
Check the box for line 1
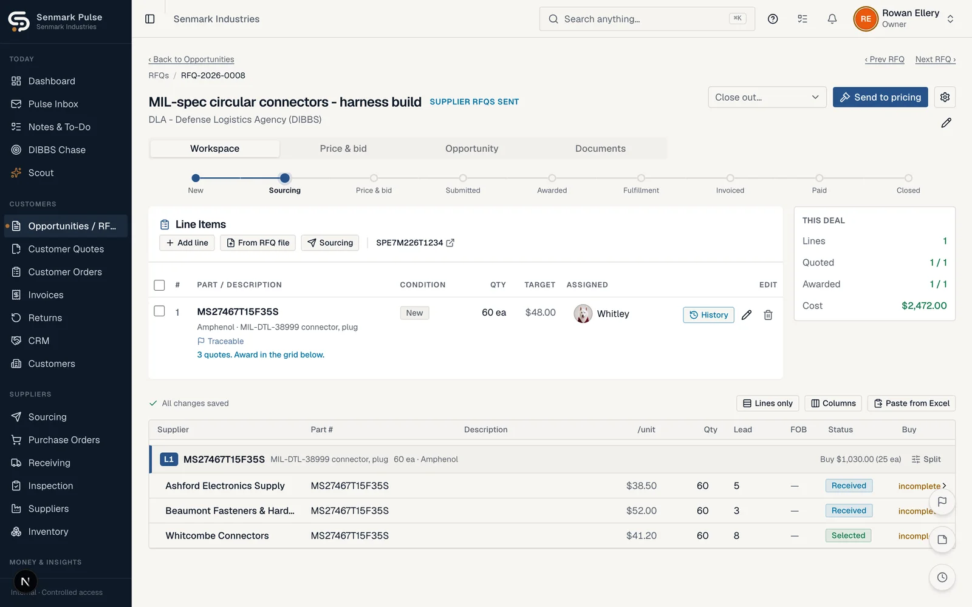coord(159,311)
